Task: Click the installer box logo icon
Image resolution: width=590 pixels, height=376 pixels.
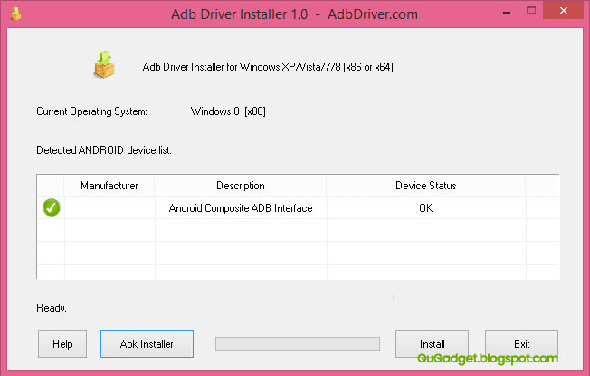Action: click(104, 65)
